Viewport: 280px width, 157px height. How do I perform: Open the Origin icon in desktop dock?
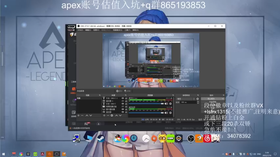point(154,138)
